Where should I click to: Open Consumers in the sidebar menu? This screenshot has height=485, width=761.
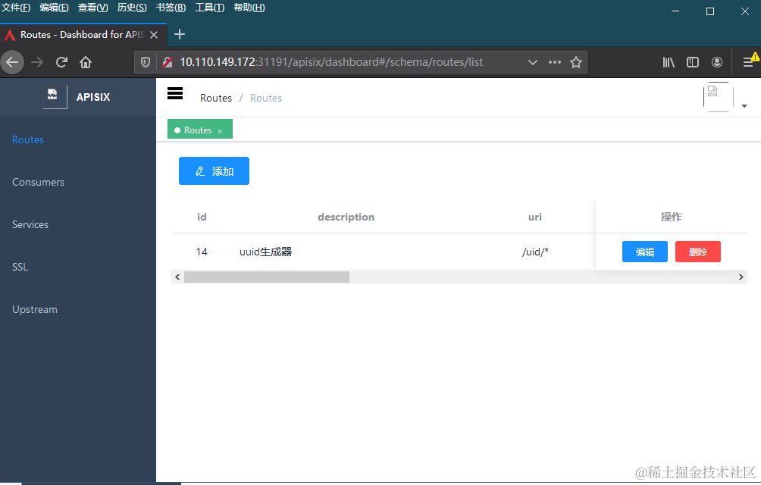click(39, 182)
